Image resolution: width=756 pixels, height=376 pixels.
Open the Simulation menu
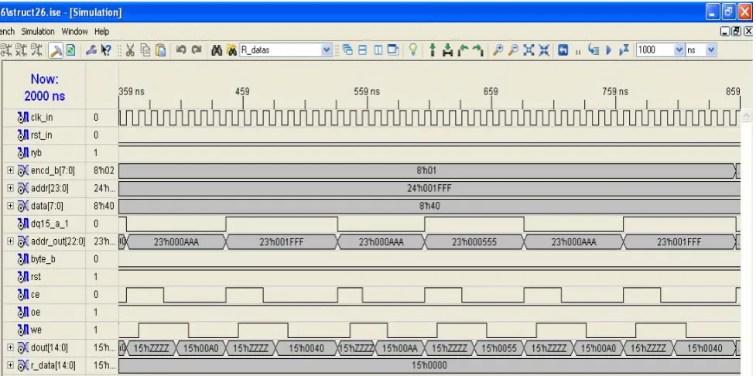click(x=38, y=31)
